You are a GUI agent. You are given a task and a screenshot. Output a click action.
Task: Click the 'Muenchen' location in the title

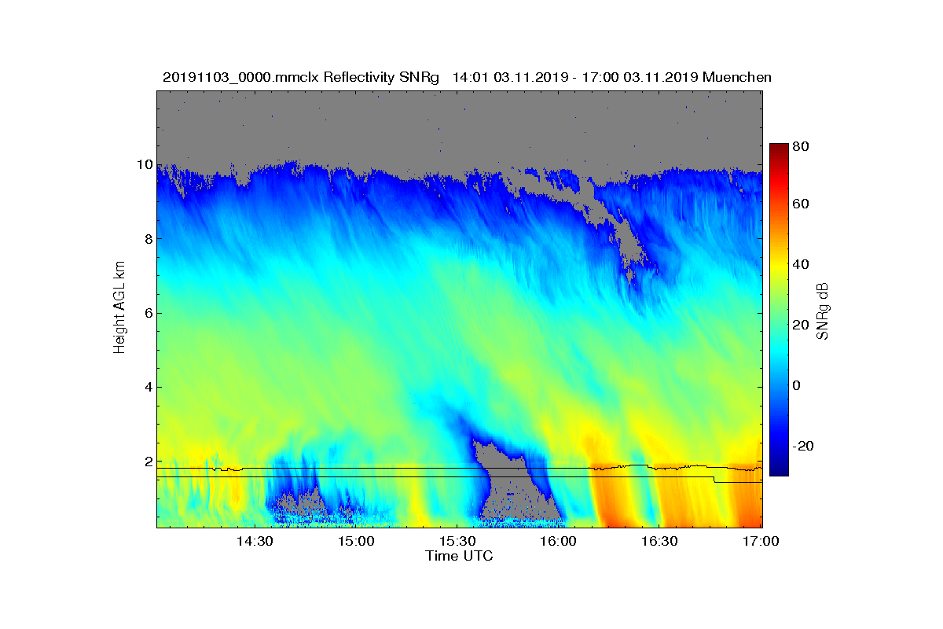[737, 77]
